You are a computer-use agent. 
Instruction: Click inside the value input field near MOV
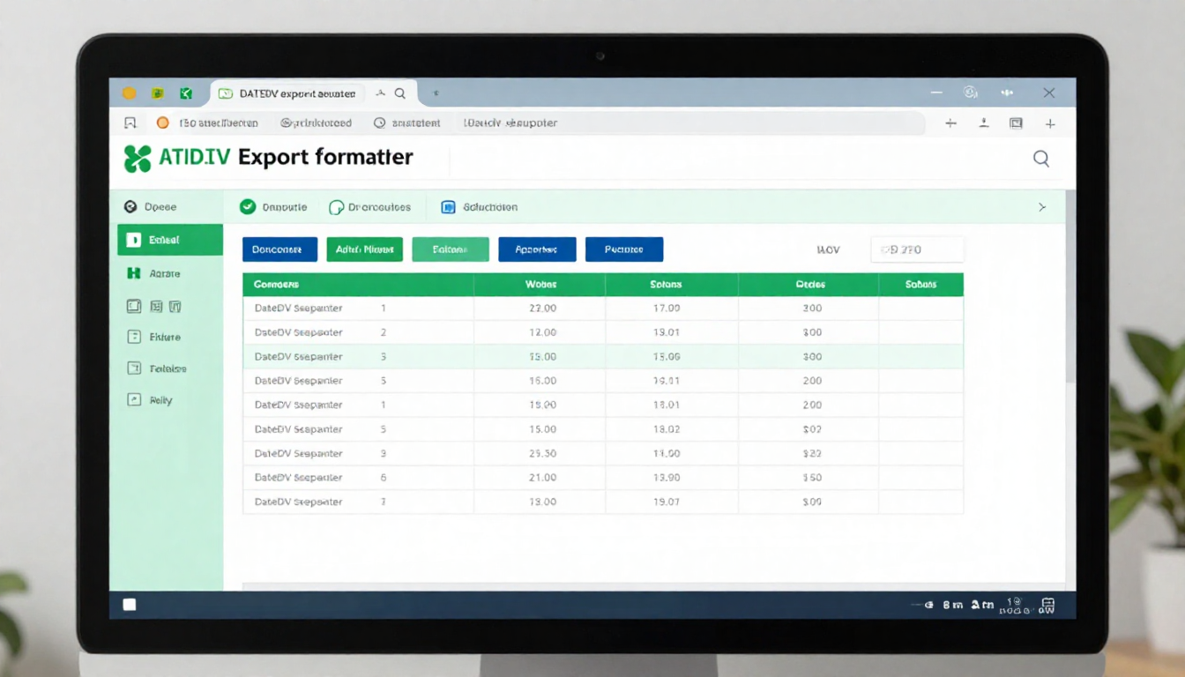(917, 249)
